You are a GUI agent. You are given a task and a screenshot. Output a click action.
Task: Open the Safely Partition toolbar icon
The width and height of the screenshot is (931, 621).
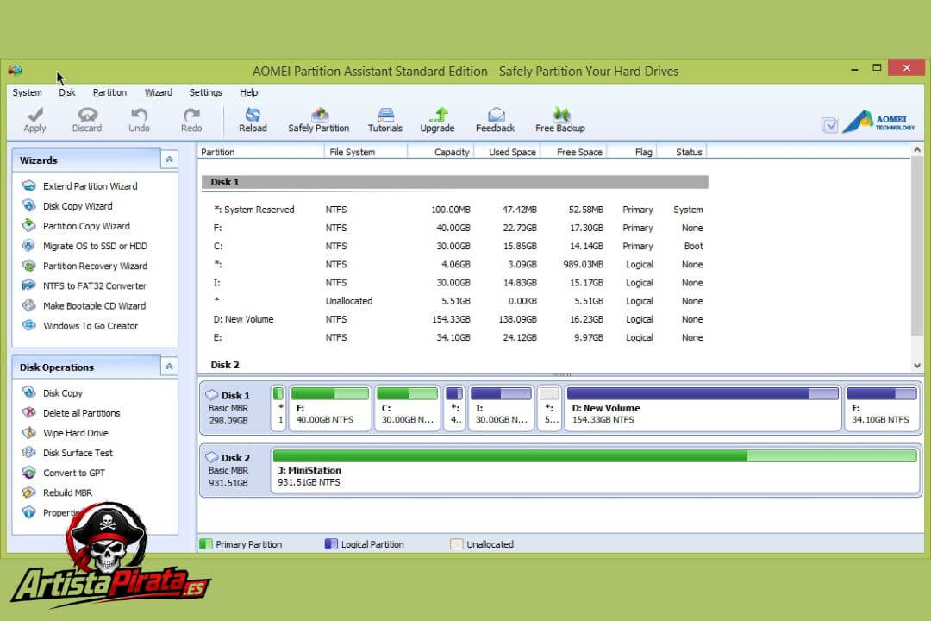319,119
